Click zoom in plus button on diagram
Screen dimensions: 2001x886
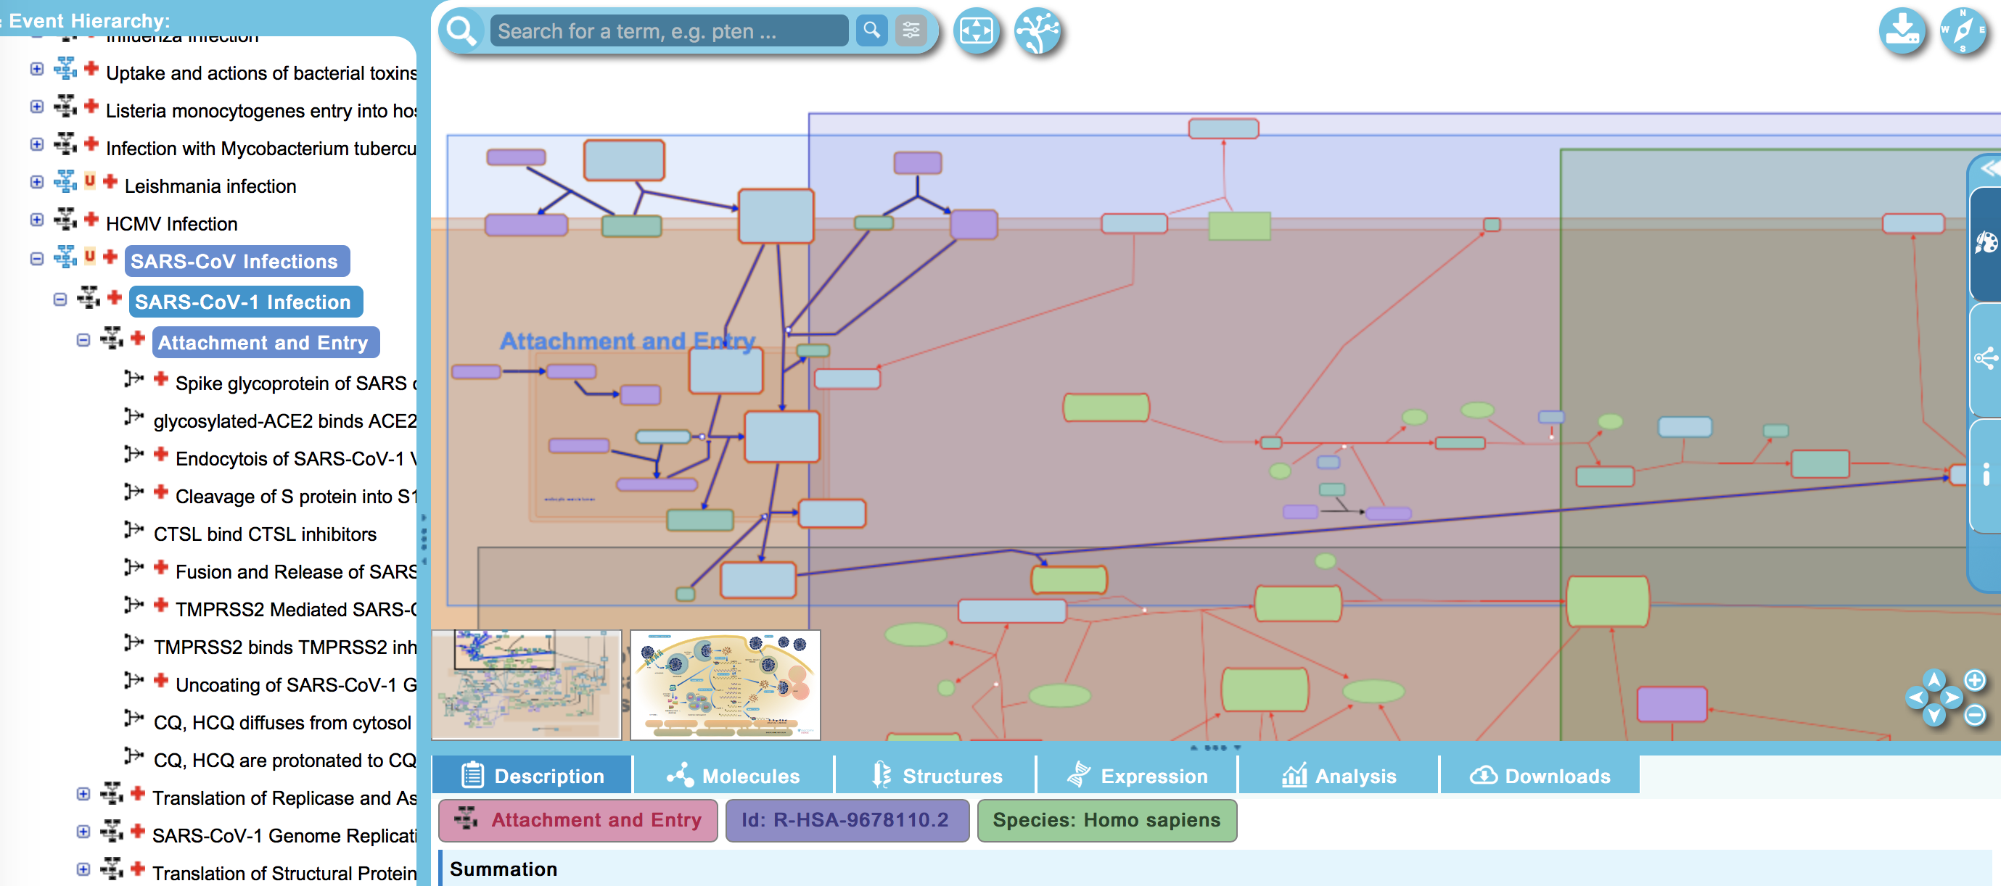tap(1974, 680)
